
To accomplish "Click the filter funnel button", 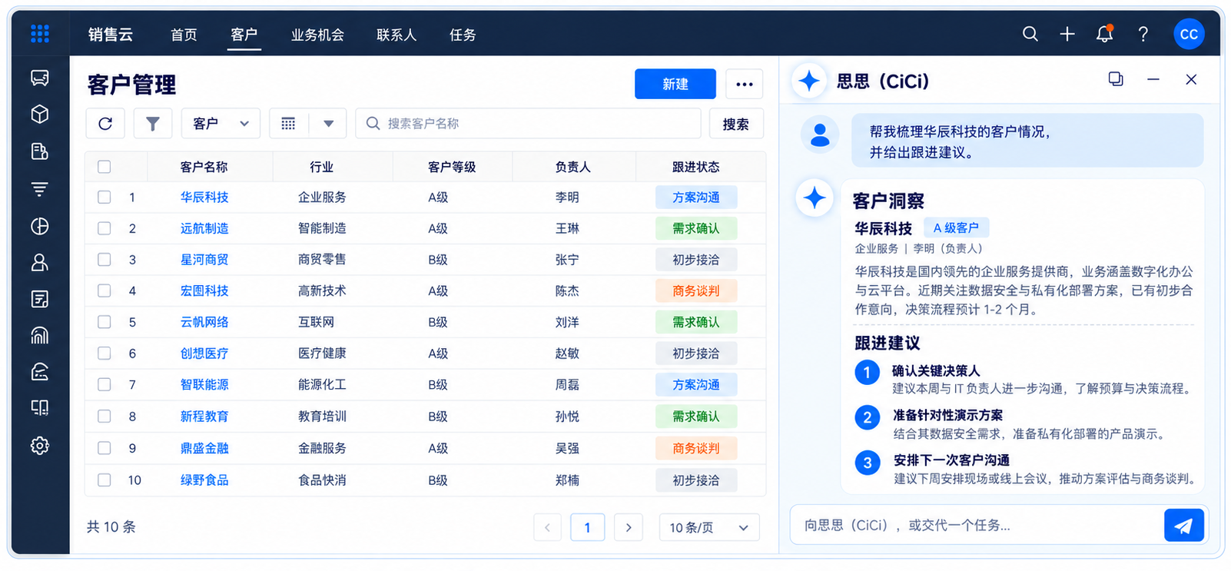I will pos(153,124).
